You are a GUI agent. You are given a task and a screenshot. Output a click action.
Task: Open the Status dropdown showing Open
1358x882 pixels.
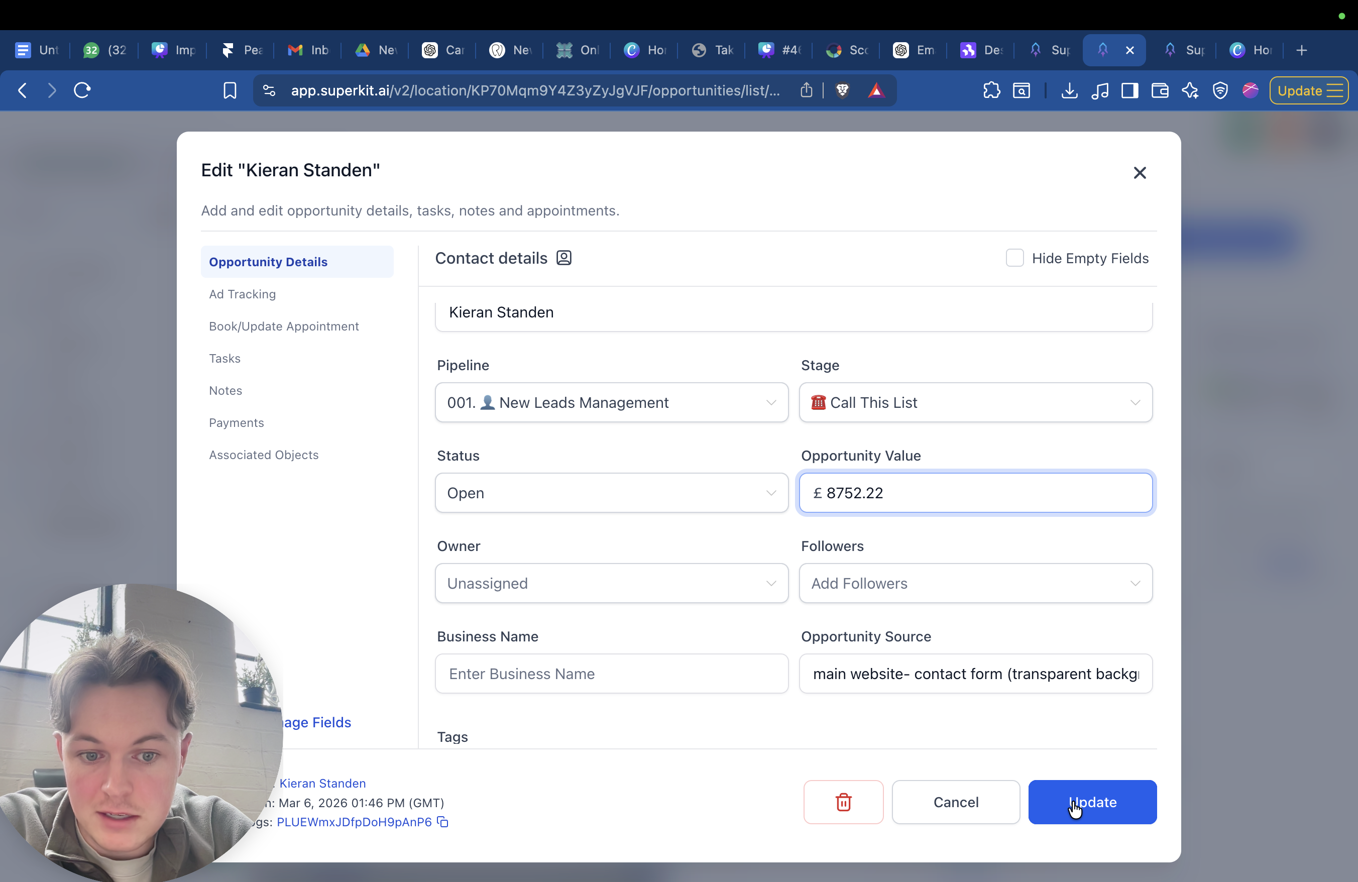pos(611,492)
